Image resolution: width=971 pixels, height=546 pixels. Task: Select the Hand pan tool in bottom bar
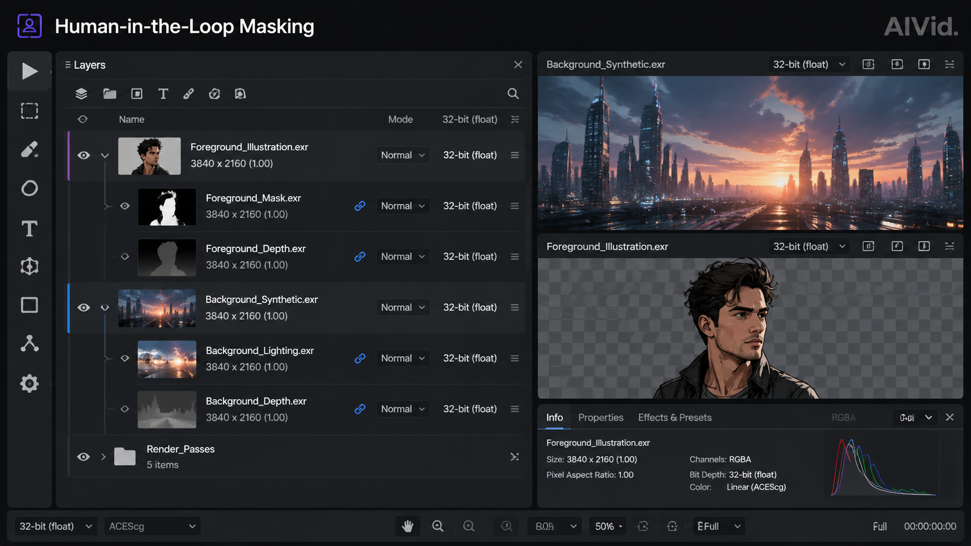click(x=408, y=526)
